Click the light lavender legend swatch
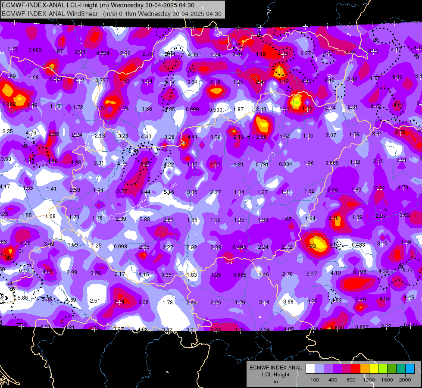 [319, 369]
